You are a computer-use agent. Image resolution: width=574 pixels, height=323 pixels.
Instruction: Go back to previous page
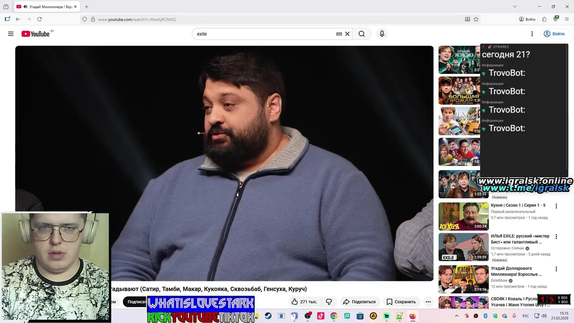[x=18, y=19]
